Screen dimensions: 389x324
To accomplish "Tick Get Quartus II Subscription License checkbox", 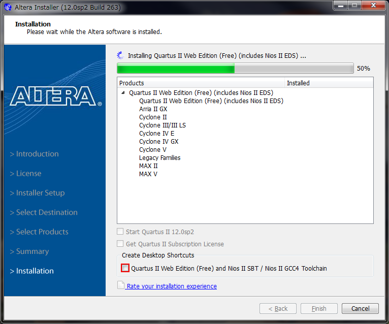I will [x=120, y=244].
